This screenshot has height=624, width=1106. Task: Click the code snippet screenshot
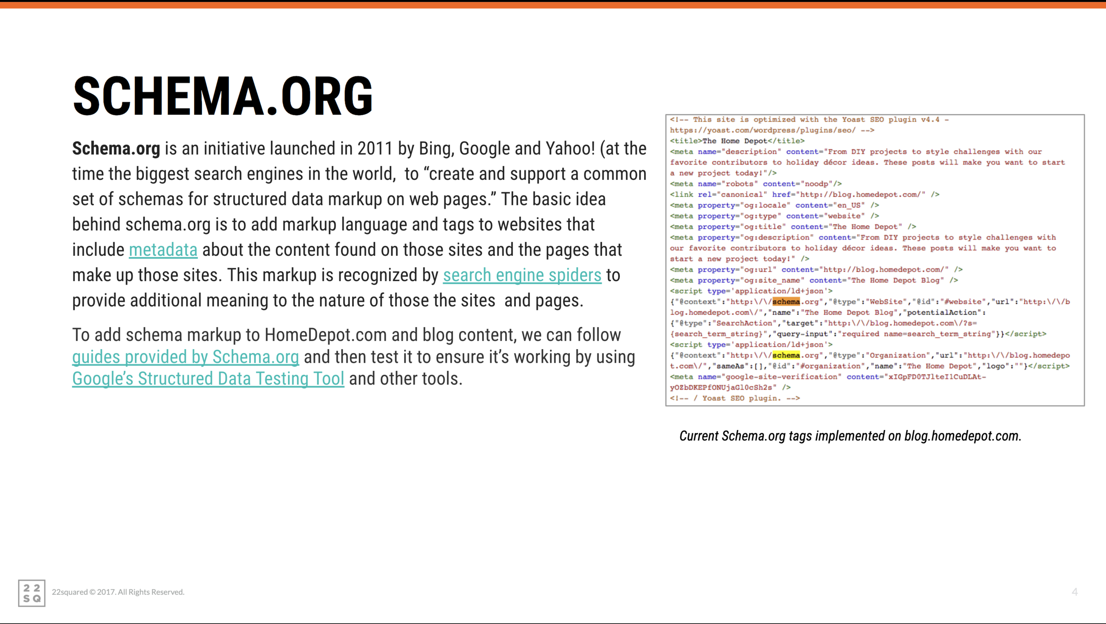875,260
